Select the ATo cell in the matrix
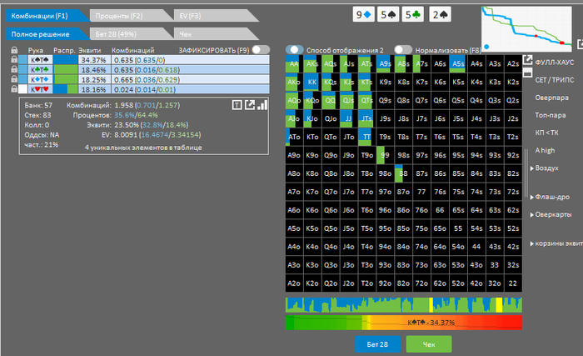The image size is (583, 356). click(x=294, y=137)
